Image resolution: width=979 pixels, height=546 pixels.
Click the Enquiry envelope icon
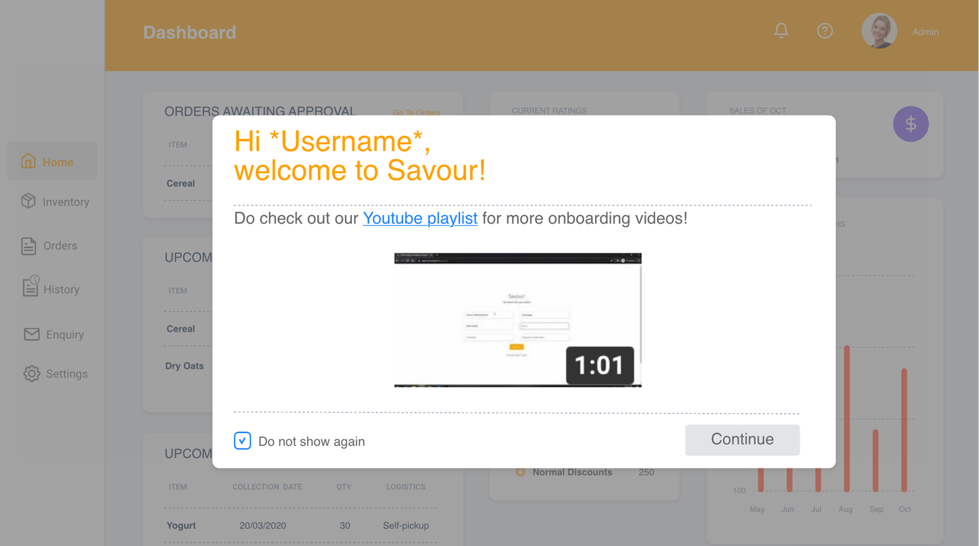(31, 334)
